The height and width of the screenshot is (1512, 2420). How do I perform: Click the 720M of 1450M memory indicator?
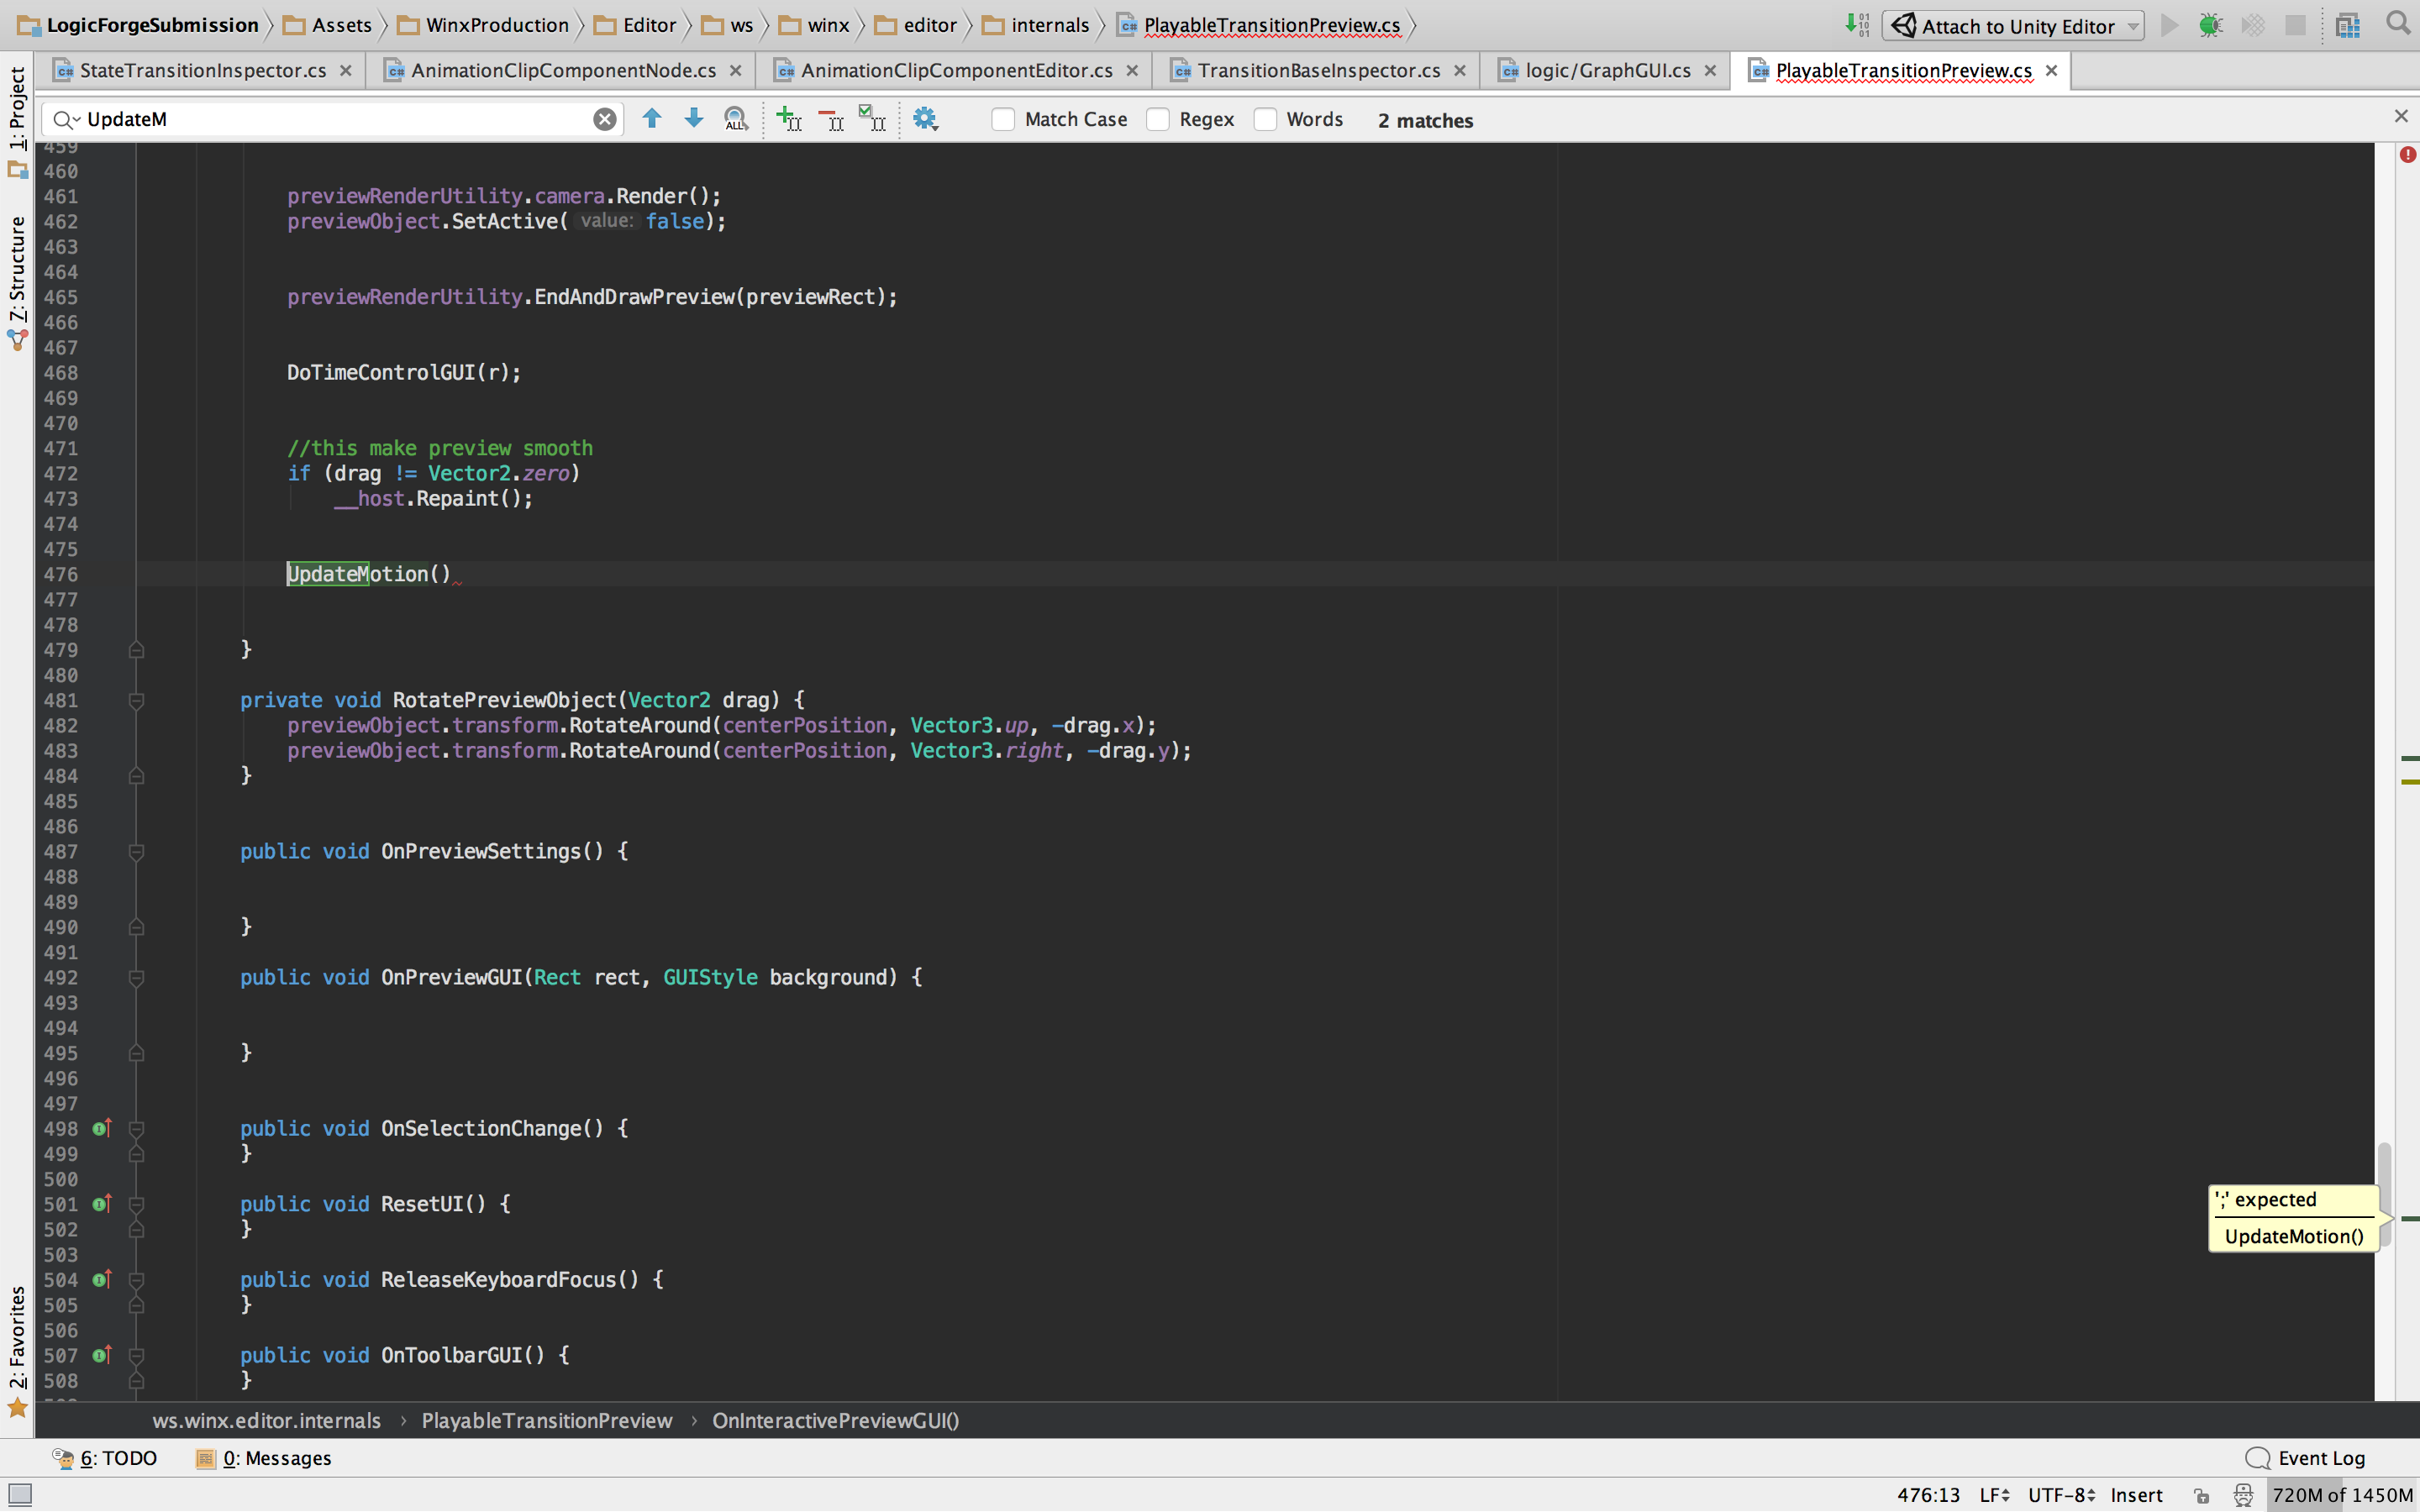tap(2341, 1494)
